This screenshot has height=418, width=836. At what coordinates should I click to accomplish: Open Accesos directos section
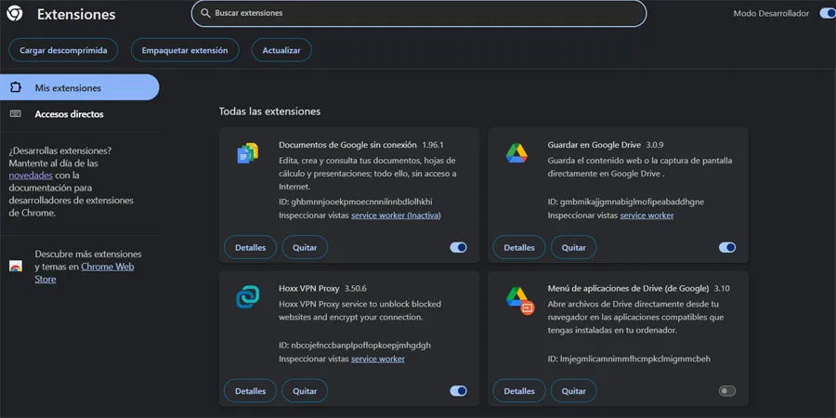(80, 114)
